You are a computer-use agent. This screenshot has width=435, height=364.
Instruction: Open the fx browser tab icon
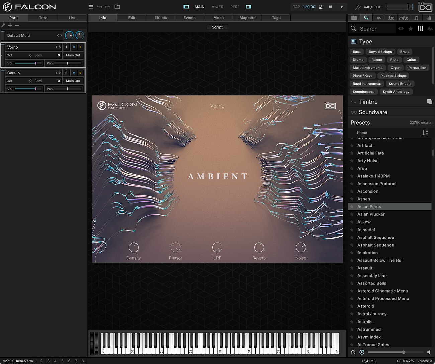(391, 18)
